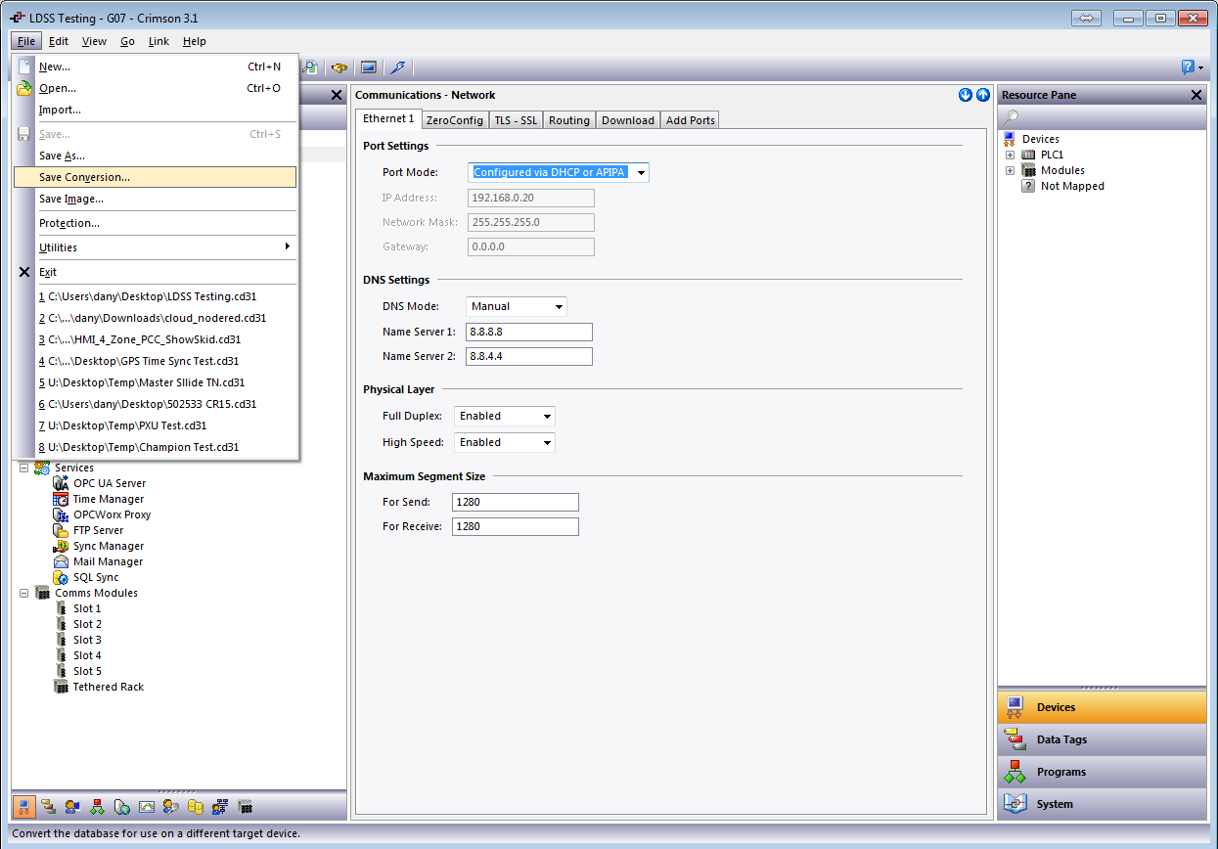Choose Save Conversion from File menu
The width and height of the screenshot is (1218, 849).
pos(156,177)
